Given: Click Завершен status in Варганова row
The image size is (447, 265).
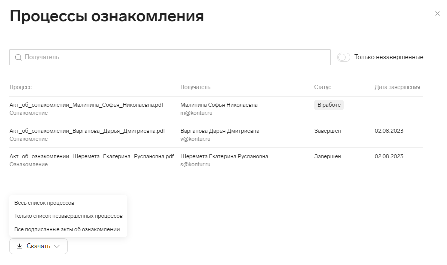Looking at the screenshot, I should [327, 131].
